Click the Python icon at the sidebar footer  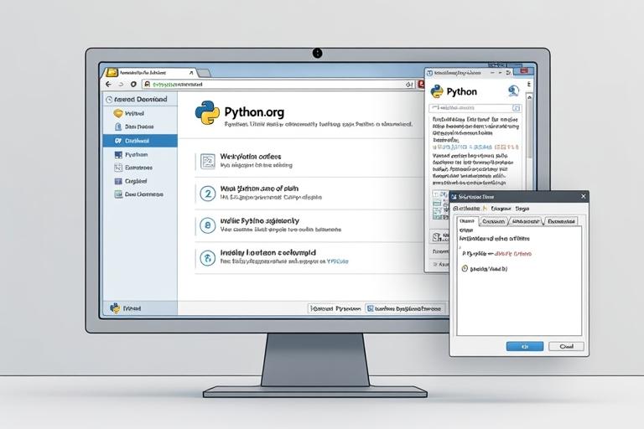pyautogui.click(x=115, y=308)
